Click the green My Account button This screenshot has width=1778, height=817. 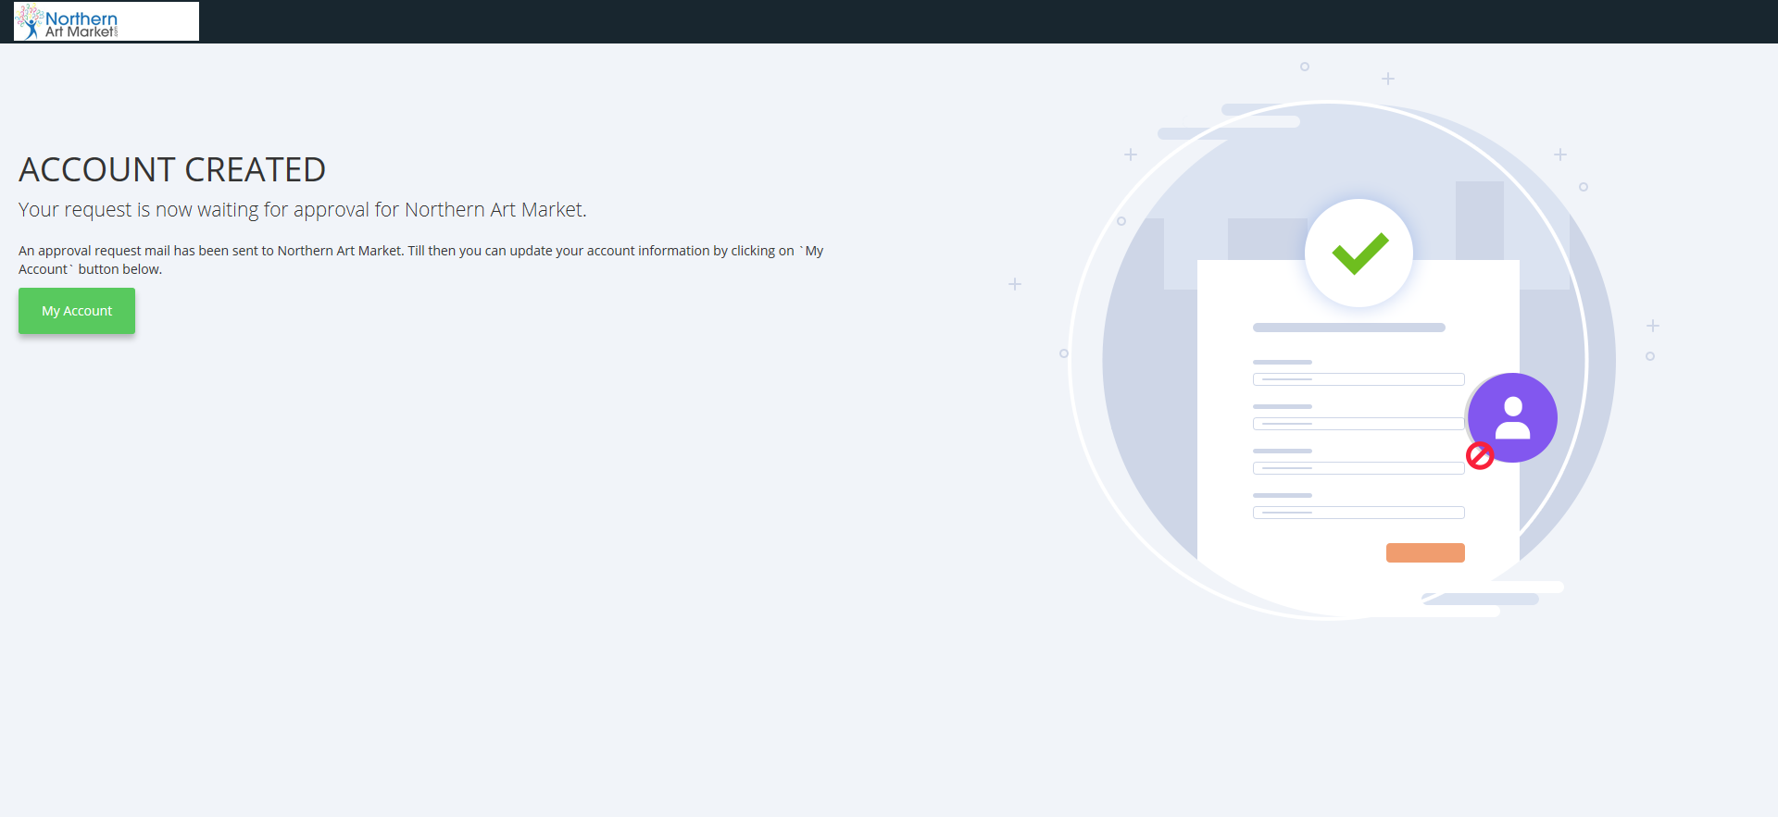tap(77, 311)
